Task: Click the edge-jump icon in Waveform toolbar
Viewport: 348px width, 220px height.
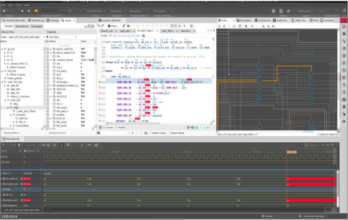Action: pos(82,145)
